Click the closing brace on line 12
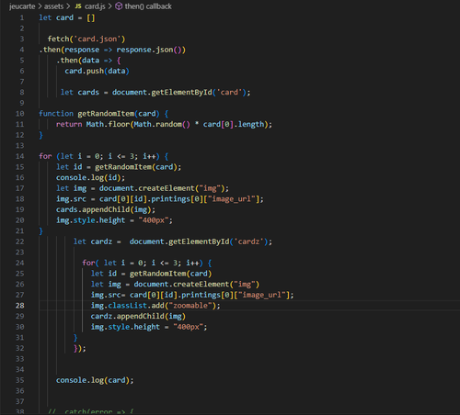The height and width of the screenshot is (415, 460). [x=40, y=135]
